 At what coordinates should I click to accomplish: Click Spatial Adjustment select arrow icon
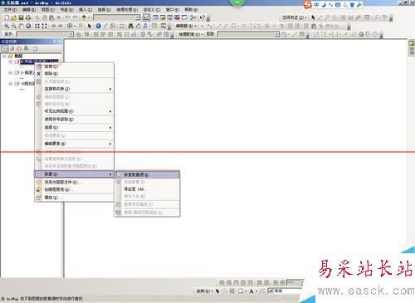click(313, 17)
